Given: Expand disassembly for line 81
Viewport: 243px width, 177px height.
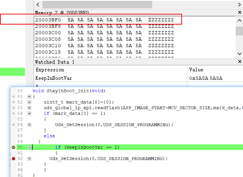Looking at the screenshot, I should pyautogui.click(x=29, y=97).
